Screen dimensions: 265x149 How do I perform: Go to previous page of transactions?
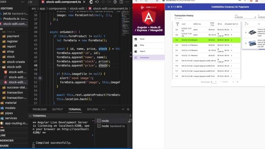coord(233,82)
